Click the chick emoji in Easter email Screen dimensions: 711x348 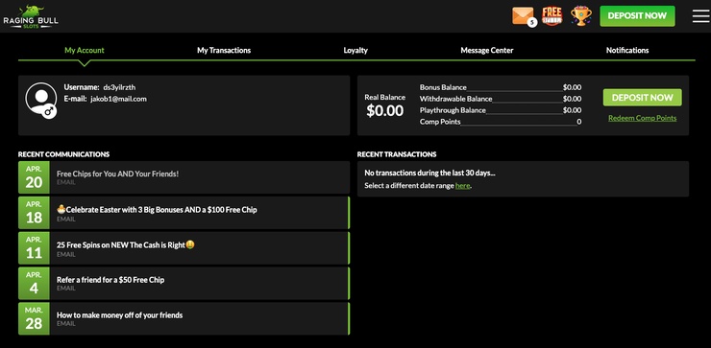(61, 209)
